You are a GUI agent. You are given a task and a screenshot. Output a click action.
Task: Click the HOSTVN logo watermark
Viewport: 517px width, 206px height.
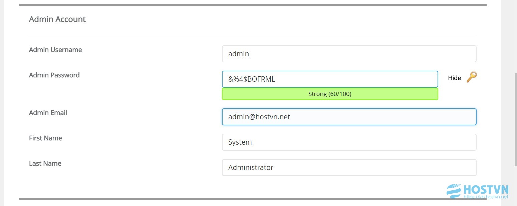[478, 190]
